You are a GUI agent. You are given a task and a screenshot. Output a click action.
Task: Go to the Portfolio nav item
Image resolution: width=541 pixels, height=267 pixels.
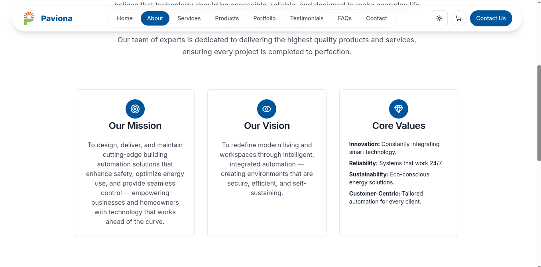pyautogui.click(x=264, y=18)
